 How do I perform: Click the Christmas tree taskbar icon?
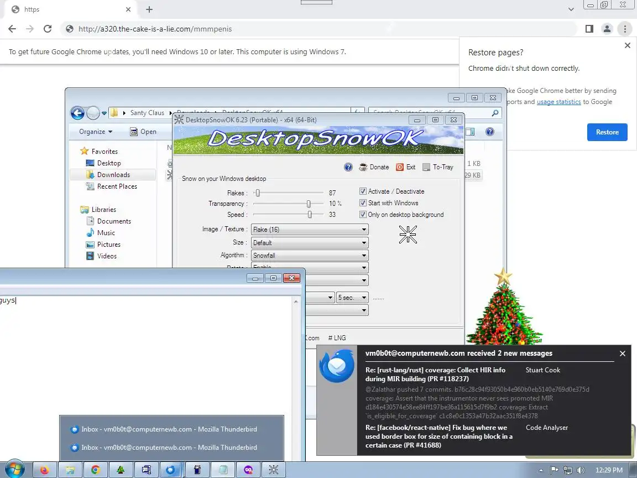pyautogui.click(x=121, y=470)
